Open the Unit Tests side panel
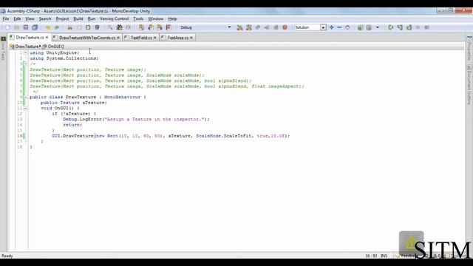The width and height of the screenshot is (473, 266). click(3, 49)
